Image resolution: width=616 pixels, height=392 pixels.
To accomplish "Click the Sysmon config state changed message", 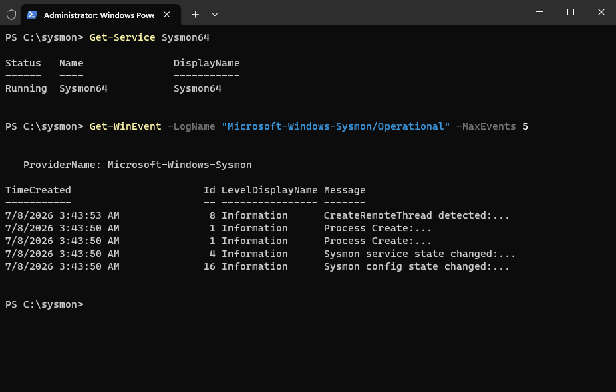I will pyautogui.click(x=416, y=267).
